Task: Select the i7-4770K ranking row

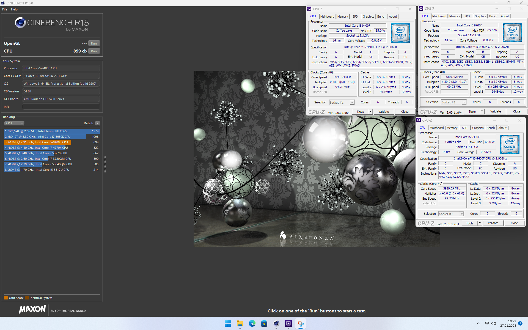Action: click(52, 148)
